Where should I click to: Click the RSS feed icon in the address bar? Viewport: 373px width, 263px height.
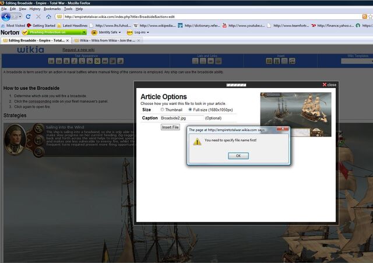click(x=364, y=16)
